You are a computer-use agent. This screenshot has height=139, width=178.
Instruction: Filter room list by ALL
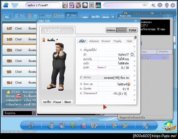point(20,15)
